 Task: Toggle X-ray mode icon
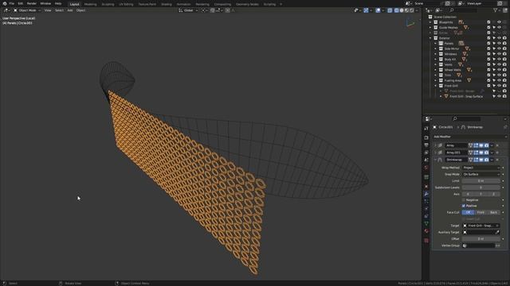(x=390, y=10)
